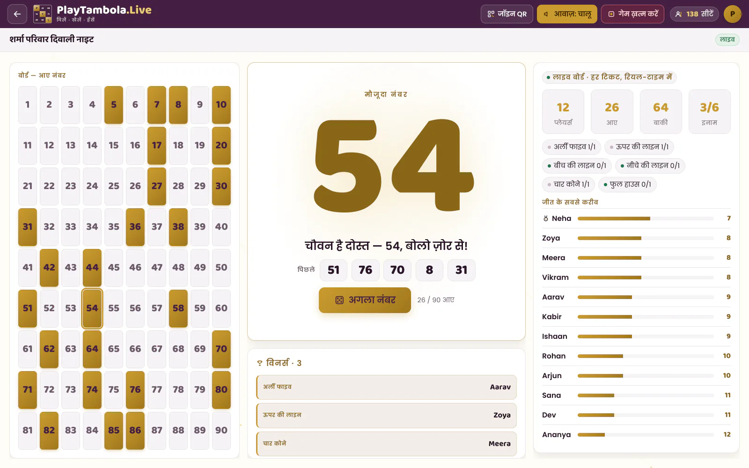Click the 64 बाकी stat card
The width and height of the screenshot is (749, 468).
661,112
